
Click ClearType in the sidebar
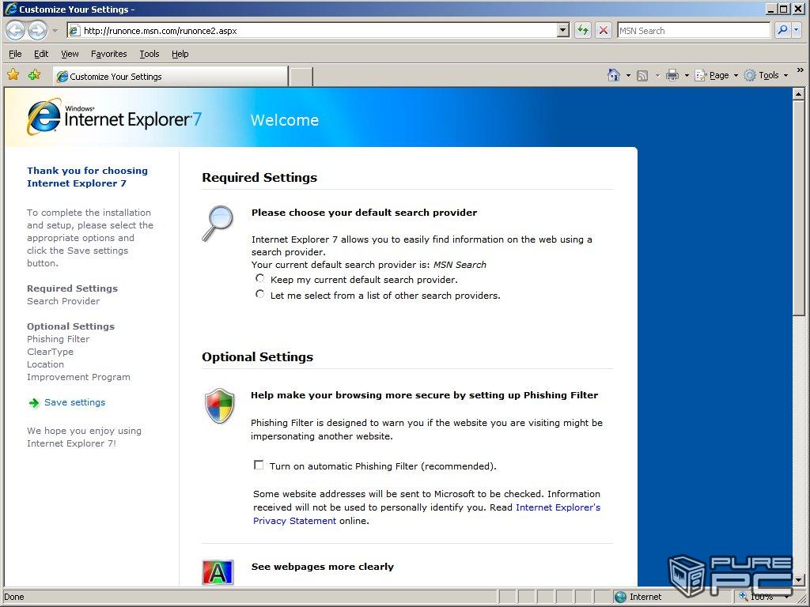[50, 352]
